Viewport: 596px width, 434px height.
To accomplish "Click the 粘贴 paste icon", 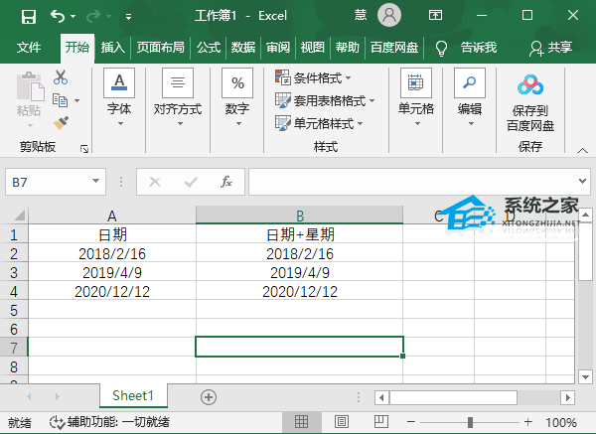I will pos(29,86).
